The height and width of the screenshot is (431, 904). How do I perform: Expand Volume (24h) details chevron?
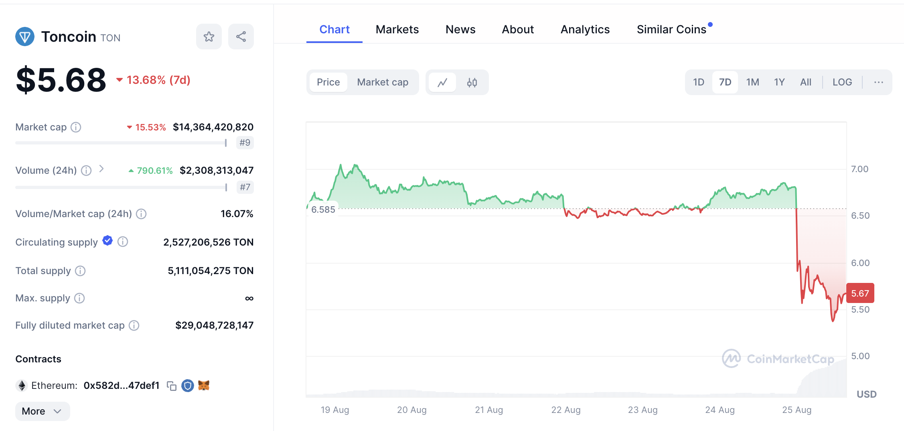tap(101, 169)
